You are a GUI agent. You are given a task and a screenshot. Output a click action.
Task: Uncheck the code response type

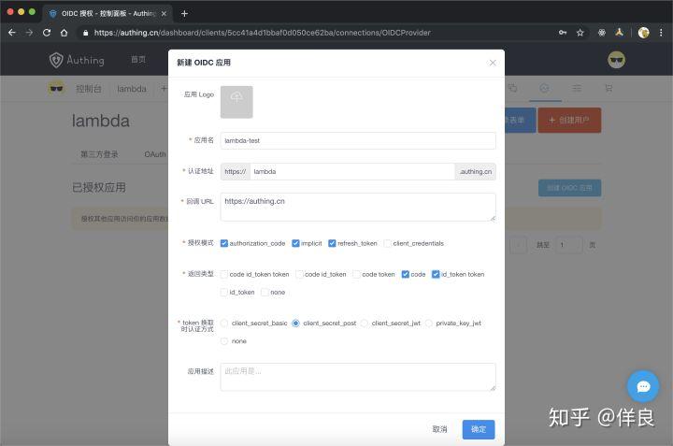click(405, 274)
